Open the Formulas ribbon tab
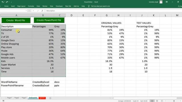 click(31, 6)
